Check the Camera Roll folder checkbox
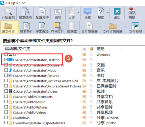This screenshot has width=145, height=127. point(6,81)
